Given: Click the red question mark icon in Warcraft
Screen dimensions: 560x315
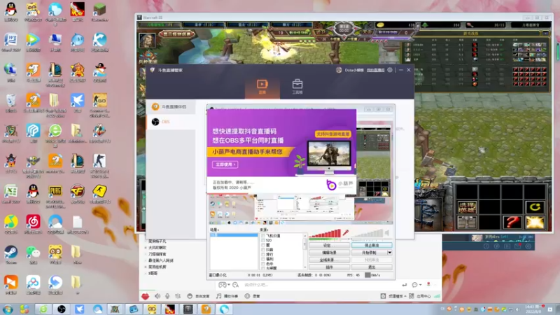Looking at the screenshot, I should [x=512, y=222].
